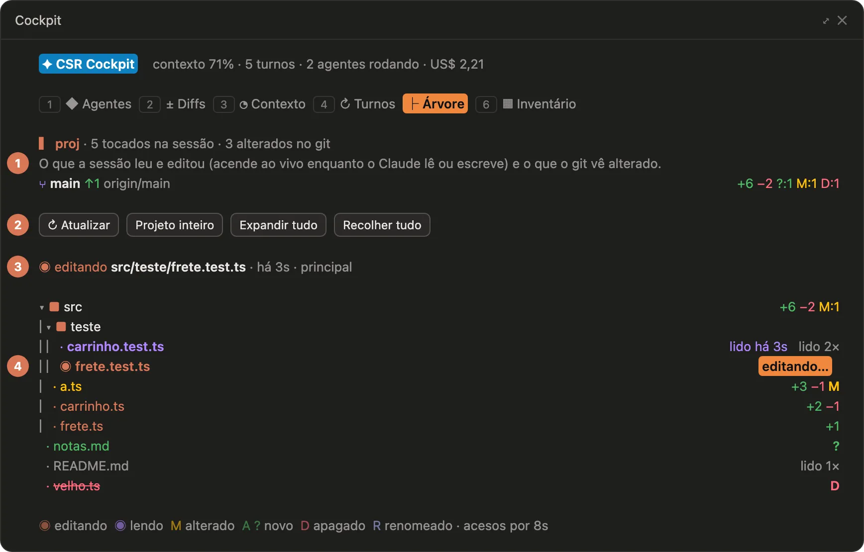The height and width of the screenshot is (552, 864).
Task: Click Recolher tudo button
Action: coord(382,225)
